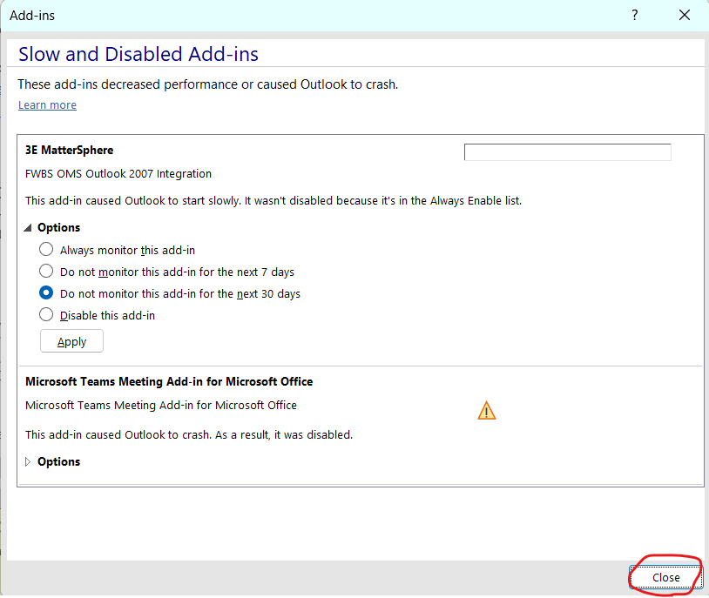Click the 3E MatterSphere heading
This screenshot has height=598, width=709.
pos(69,150)
